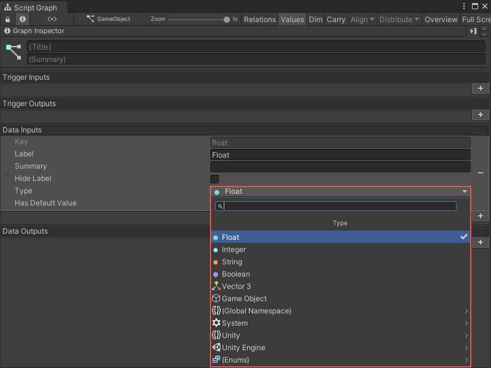491x368 pixels.
Task: Click inside the type search field
Action: pyautogui.click(x=338, y=206)
